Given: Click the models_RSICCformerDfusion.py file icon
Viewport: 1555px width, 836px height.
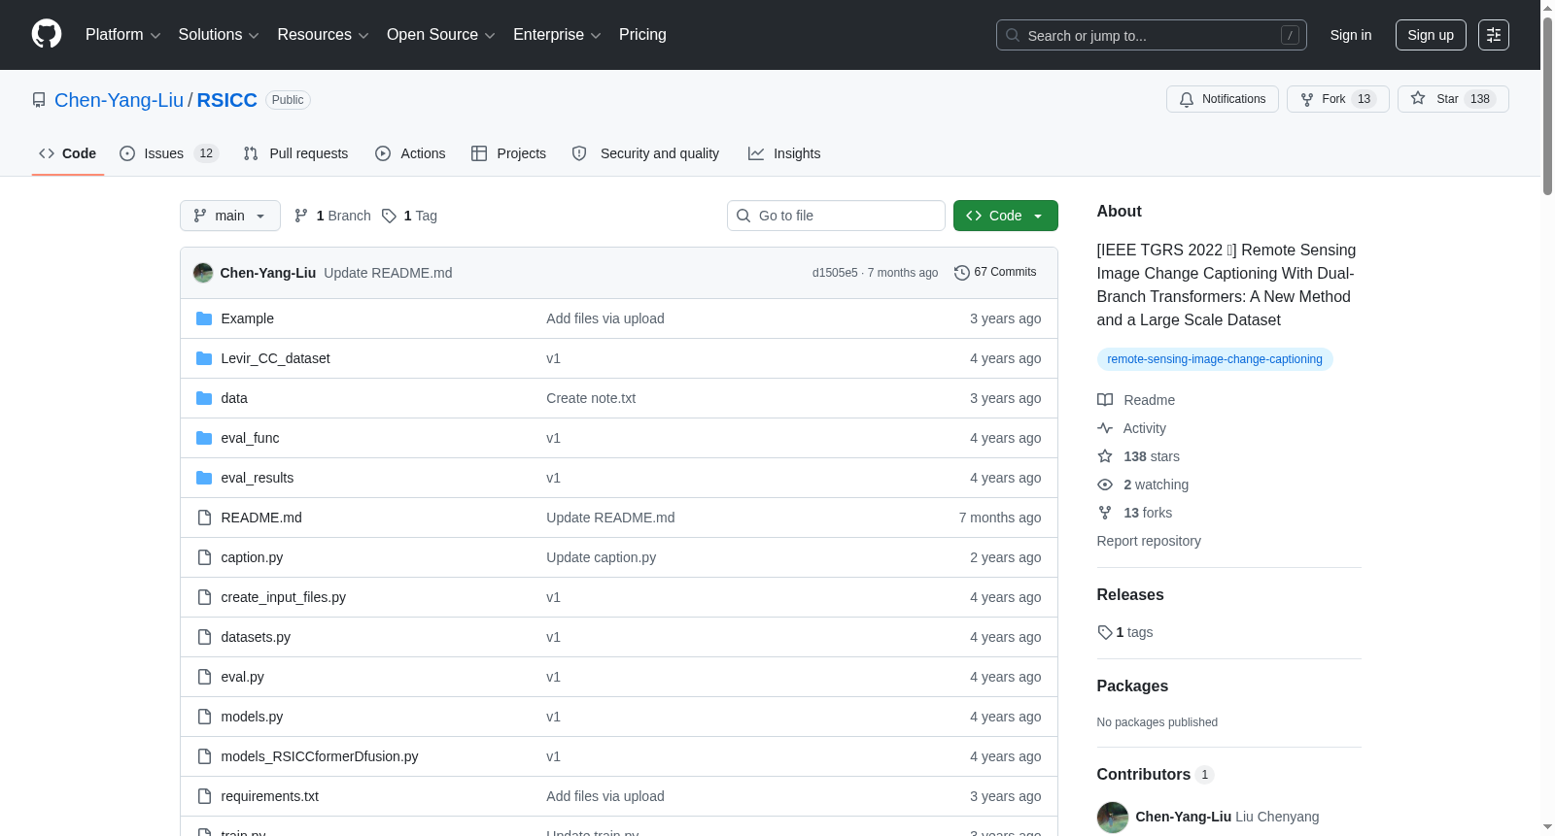Looking at the screenshot, I should coord(204,756).
